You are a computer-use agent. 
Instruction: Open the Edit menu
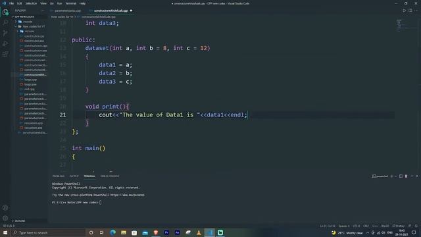(x=19, y=3)
